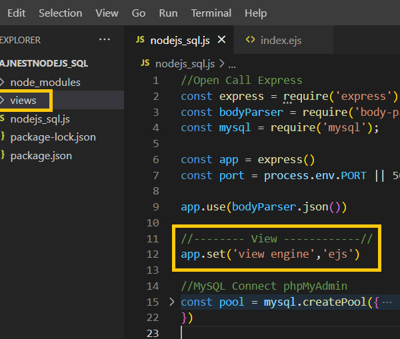The image size is (400, 339).
Task: Open the Run menu
Action: [168, 13]
